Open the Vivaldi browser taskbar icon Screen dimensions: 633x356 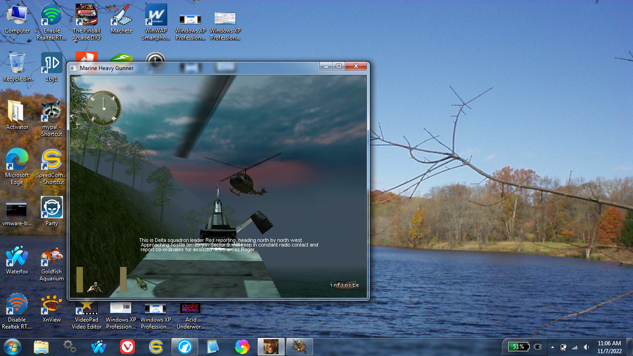click(x=128, y=347)
